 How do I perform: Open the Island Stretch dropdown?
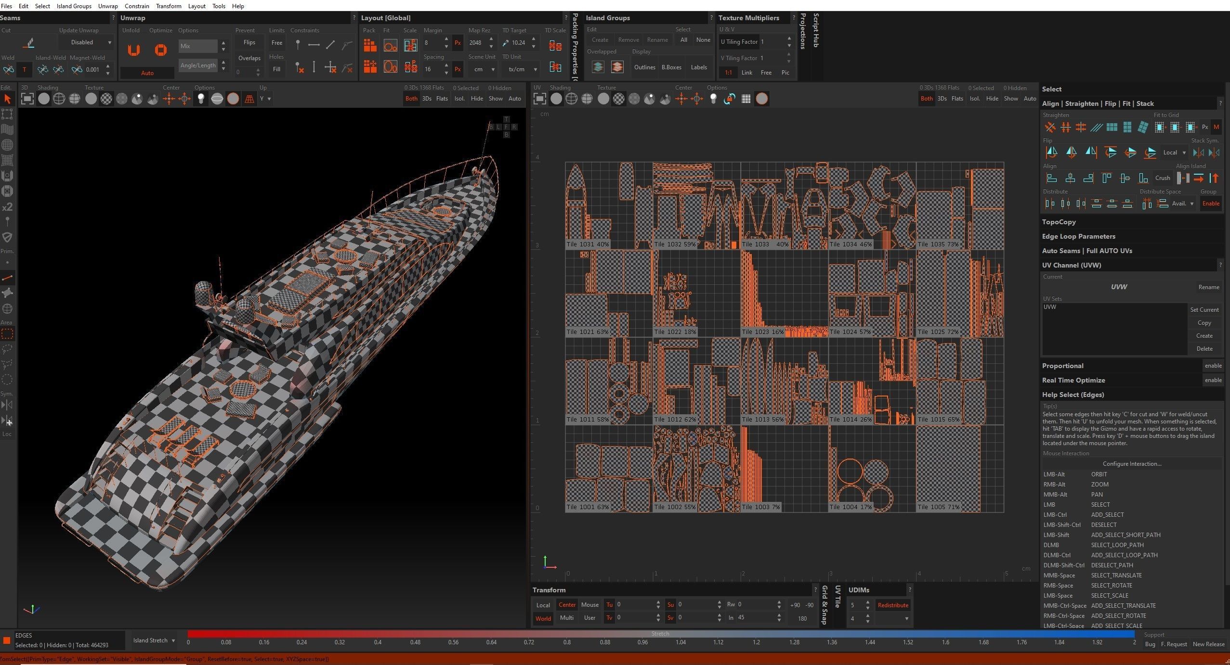[154, 640]
